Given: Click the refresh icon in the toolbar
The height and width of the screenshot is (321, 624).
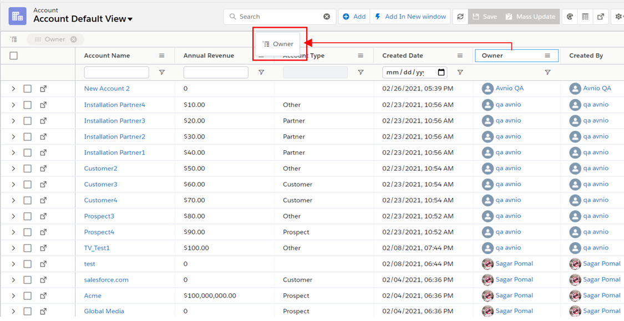Looking at the screenshot, I should click(x=460, y=17).
